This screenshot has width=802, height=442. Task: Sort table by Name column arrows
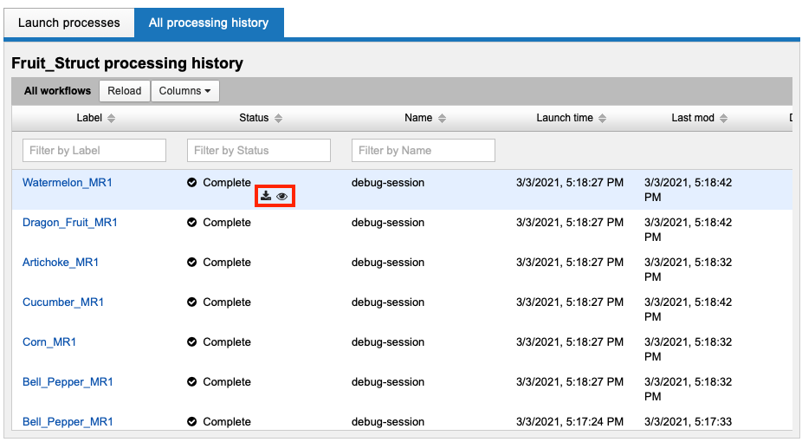coord(442,119)
